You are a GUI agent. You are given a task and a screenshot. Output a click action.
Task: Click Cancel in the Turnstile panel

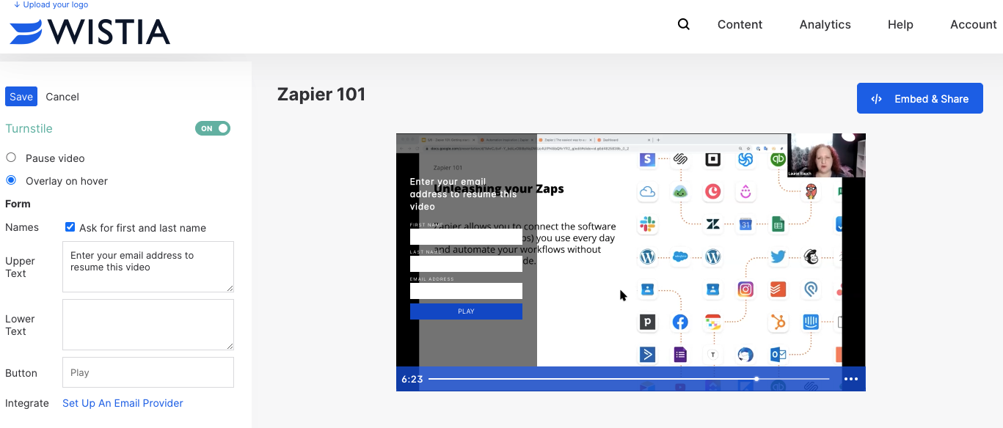tap(62, 97)
